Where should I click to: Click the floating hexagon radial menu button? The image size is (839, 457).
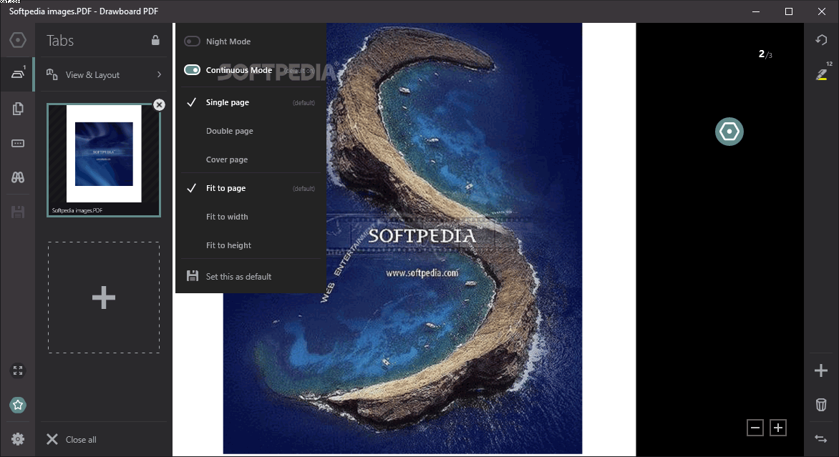[x=729, y=132]
